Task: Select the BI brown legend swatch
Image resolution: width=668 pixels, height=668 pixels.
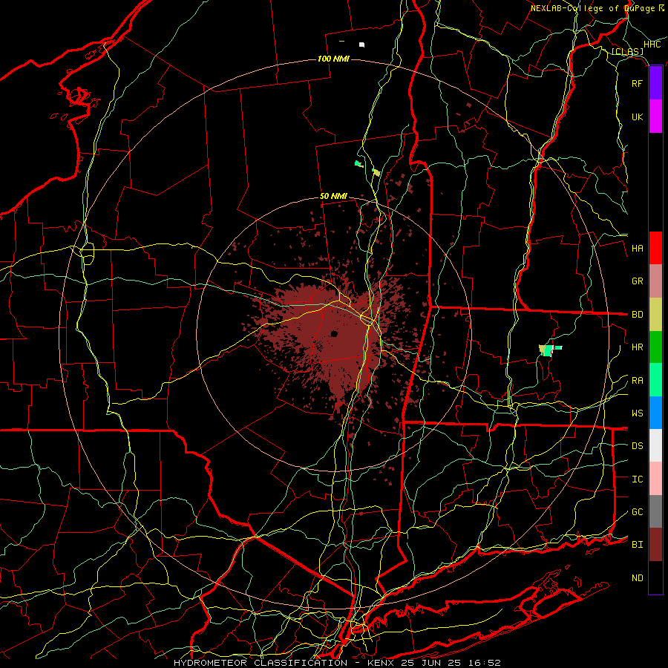Action: click(655, 545)
